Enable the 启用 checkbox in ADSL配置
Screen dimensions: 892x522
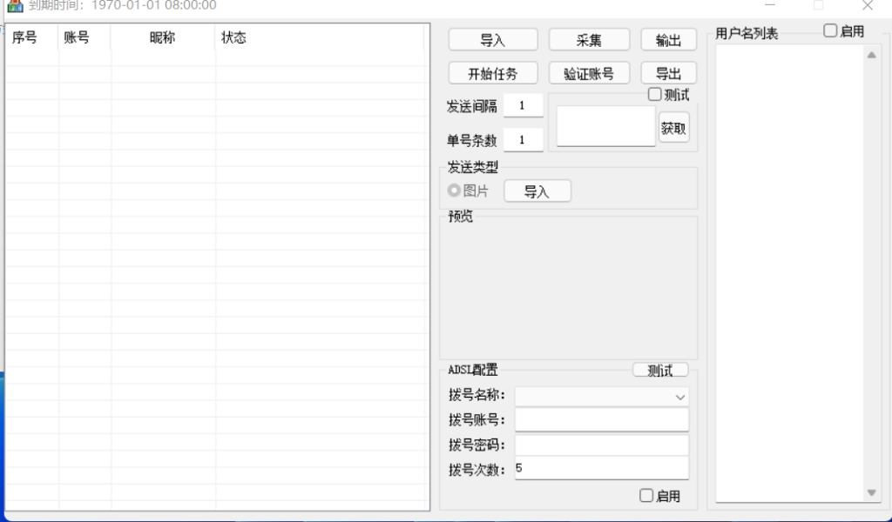tap(646, 496)
